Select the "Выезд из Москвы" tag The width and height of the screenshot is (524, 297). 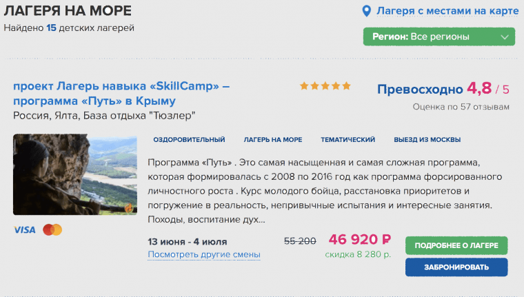point(427,139)
